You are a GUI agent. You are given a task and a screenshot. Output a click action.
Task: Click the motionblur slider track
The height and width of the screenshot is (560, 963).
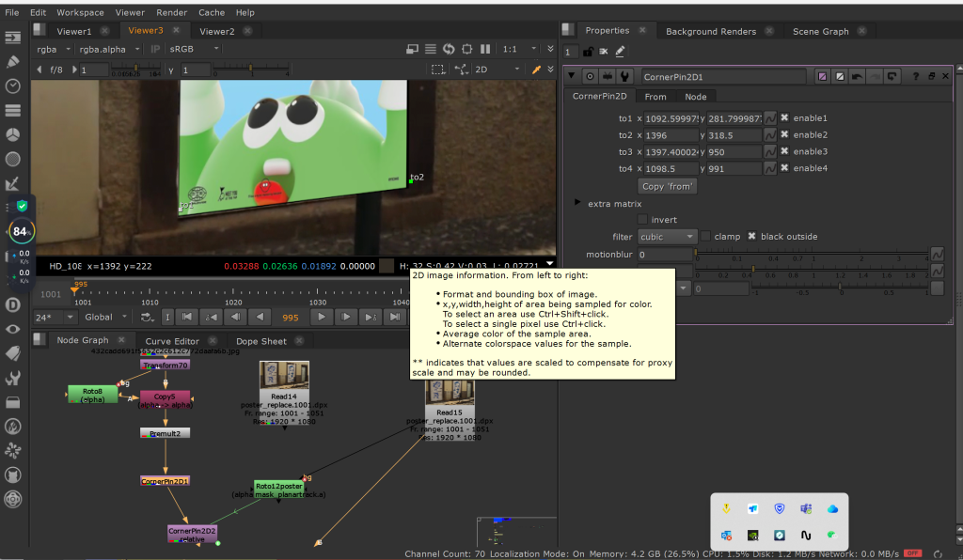click(x=812, y=252)
